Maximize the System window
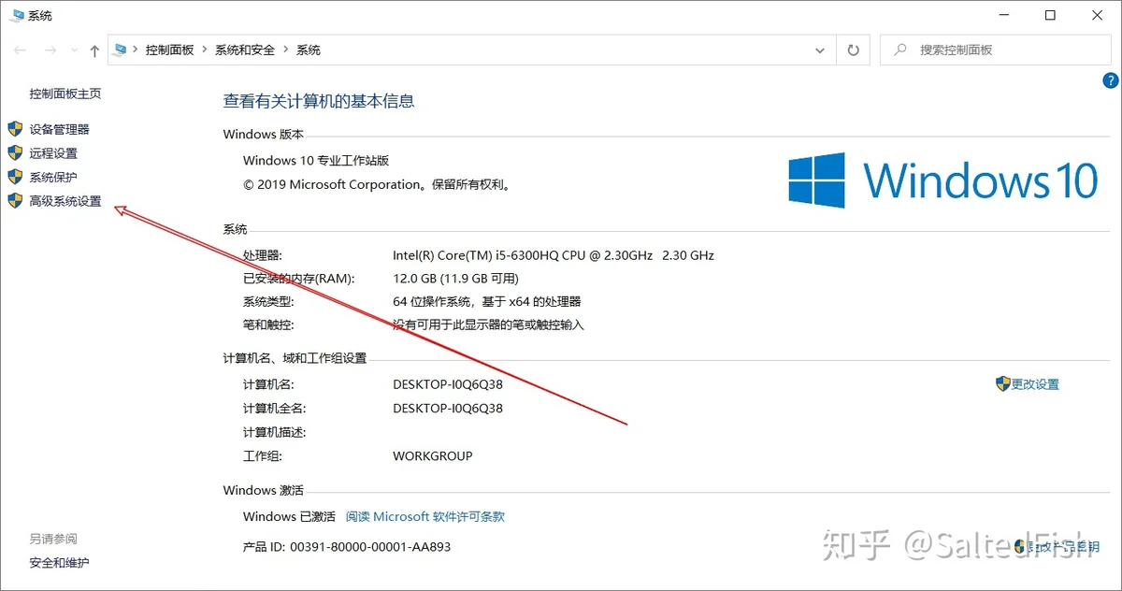1122x591 pixels. (x=1050, y=15)
